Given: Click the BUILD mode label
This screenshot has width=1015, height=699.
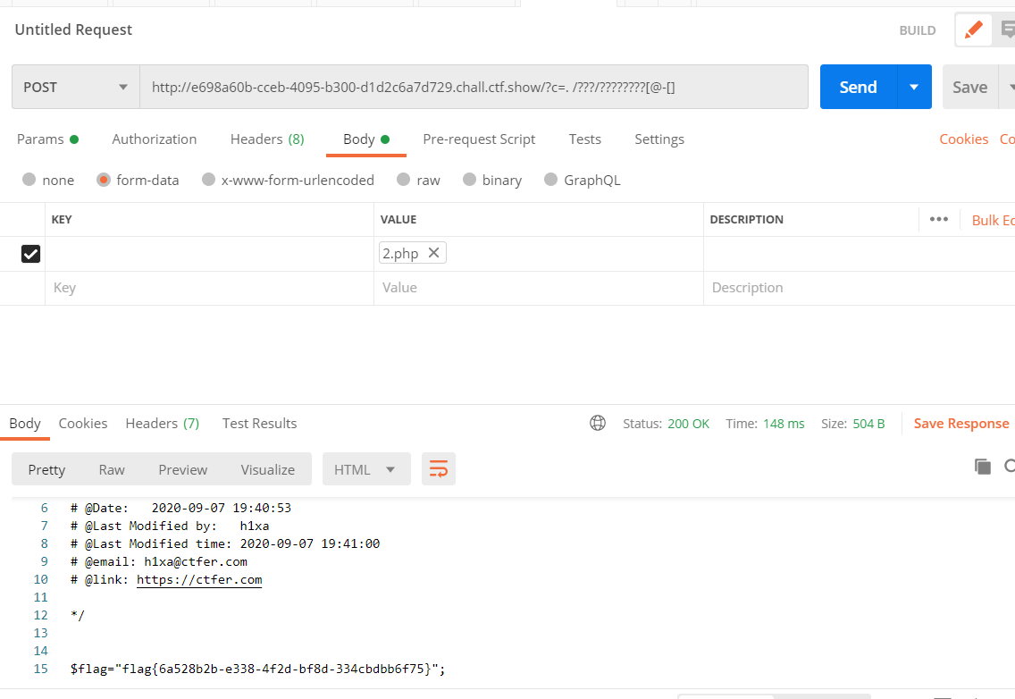Looking at the screenshot, I should point(918,30).
